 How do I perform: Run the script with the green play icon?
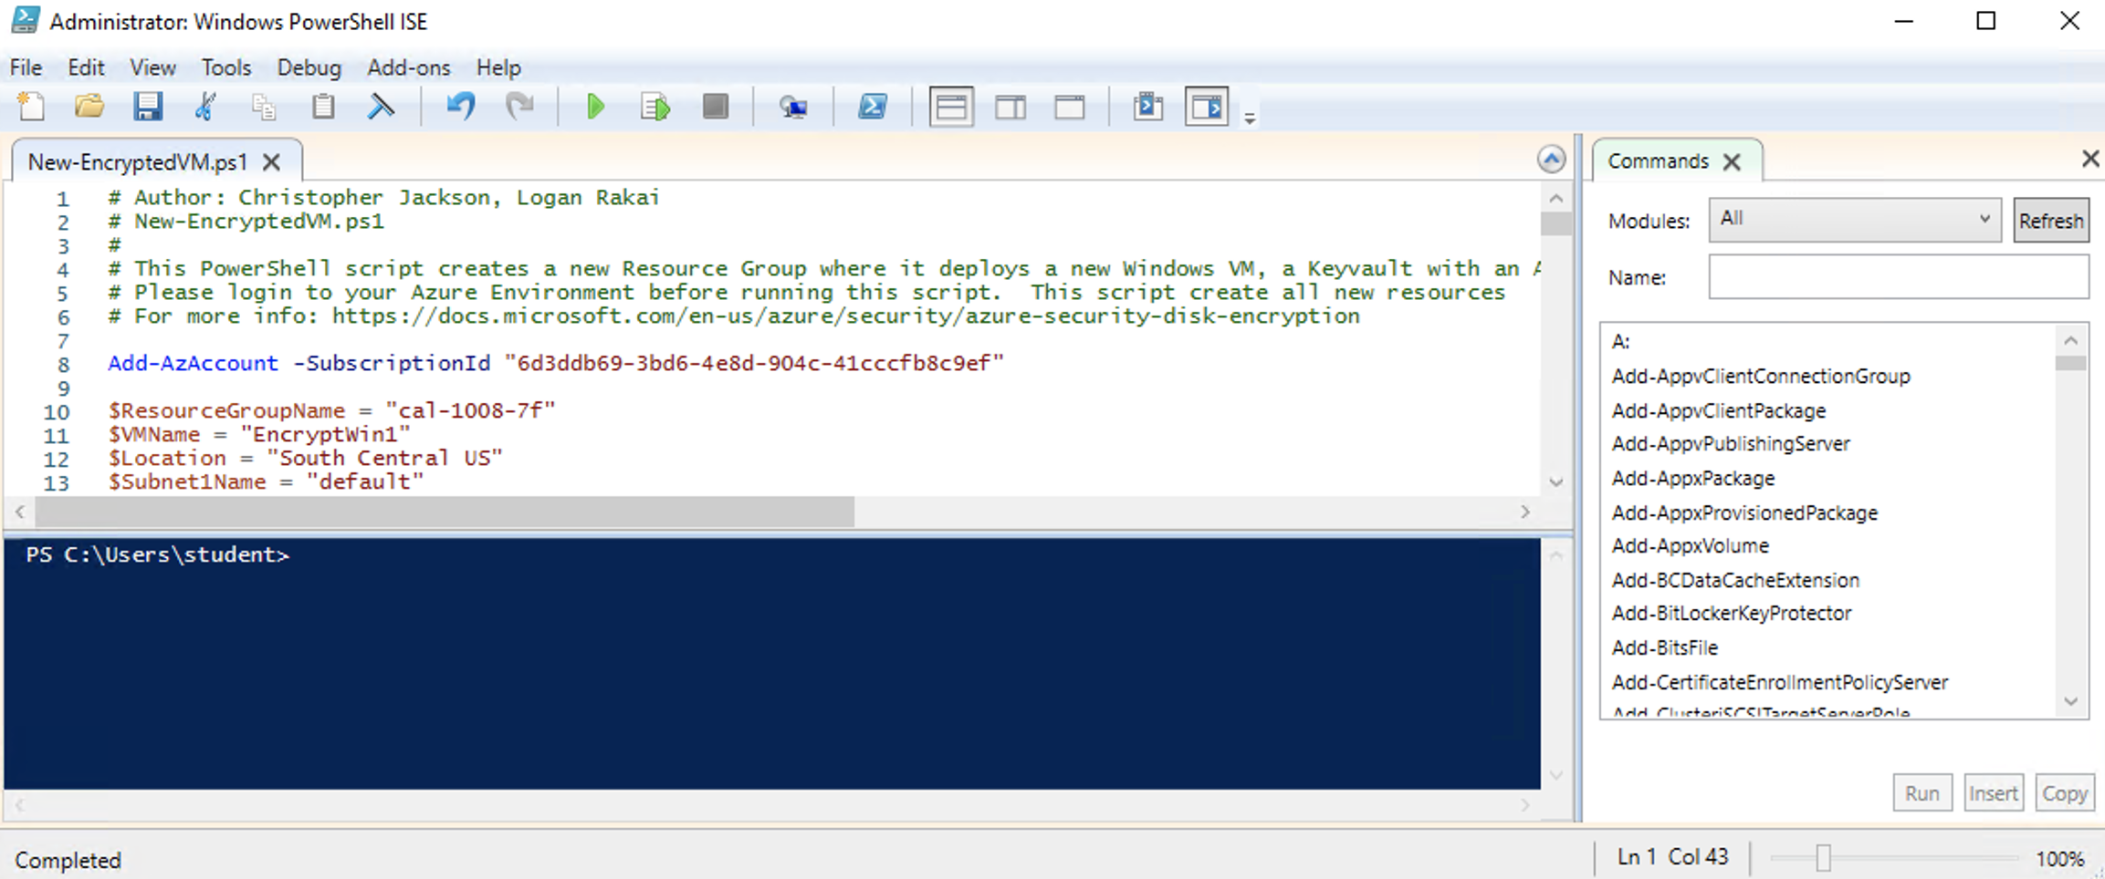click(x=596, y=108)
